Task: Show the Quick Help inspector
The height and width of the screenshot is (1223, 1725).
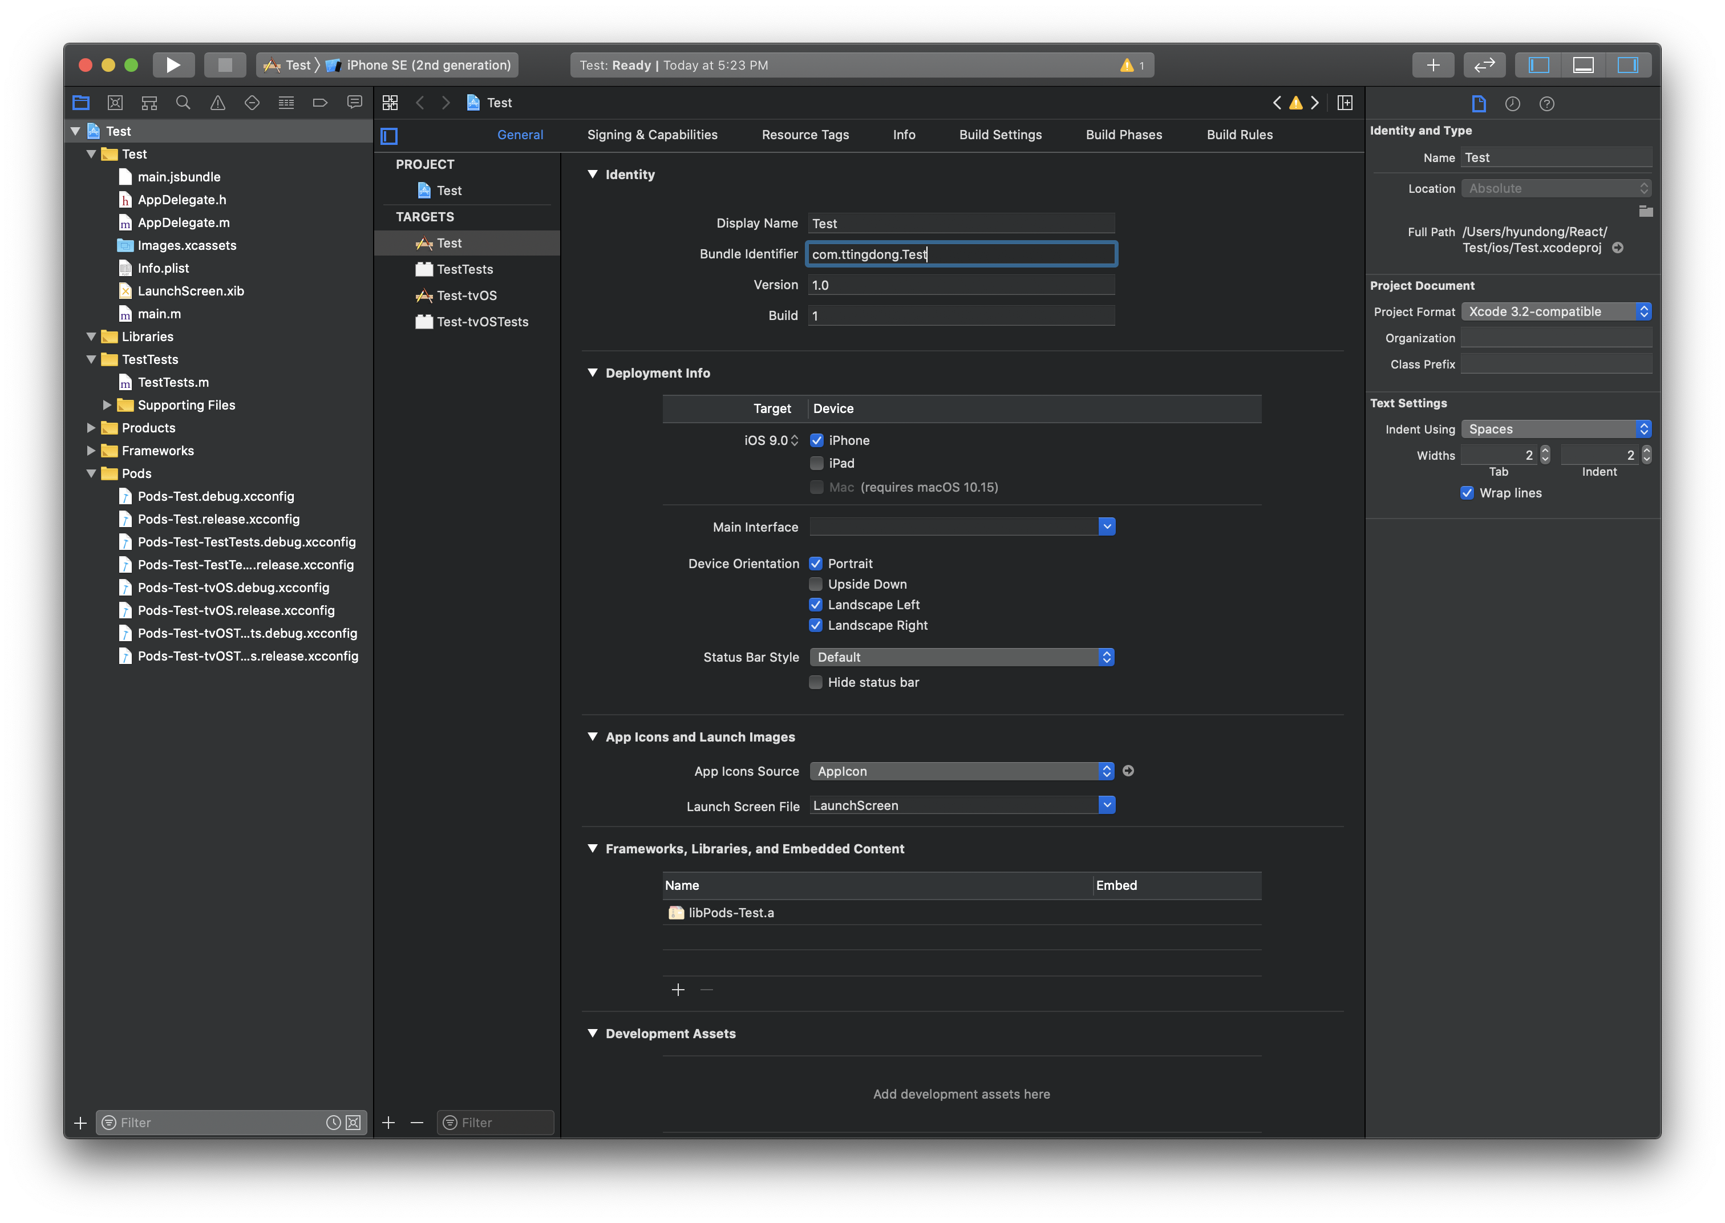Action: pyautogui.click(x=1546, y=103)
